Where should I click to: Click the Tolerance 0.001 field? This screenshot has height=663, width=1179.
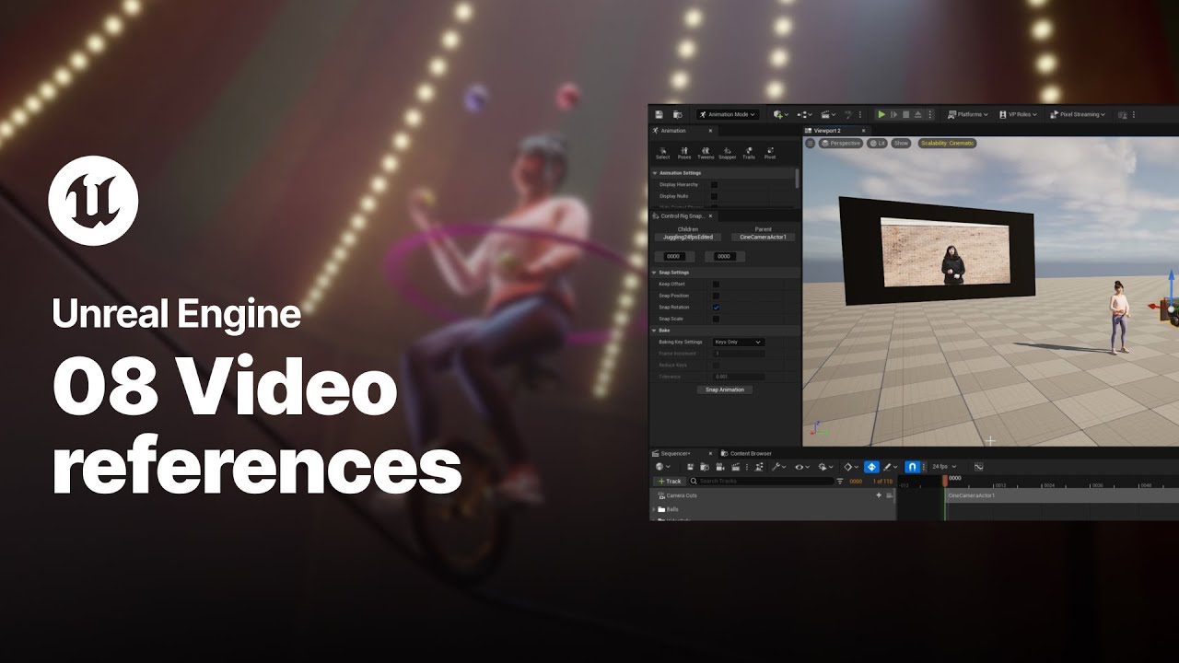click(x=739, y=377)
